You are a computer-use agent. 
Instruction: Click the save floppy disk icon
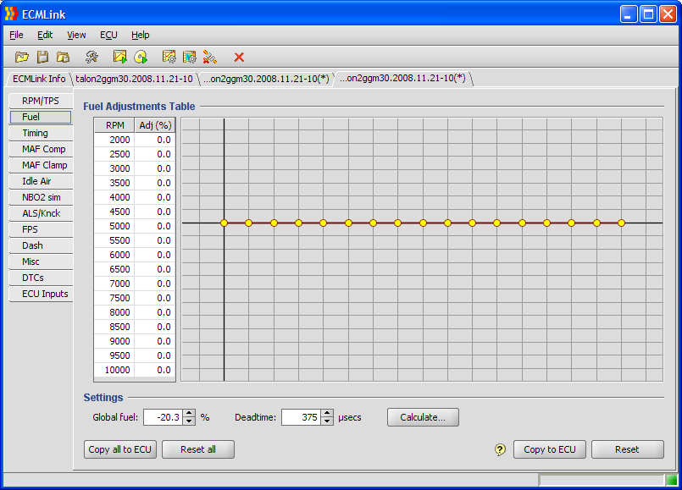(42, 57)
